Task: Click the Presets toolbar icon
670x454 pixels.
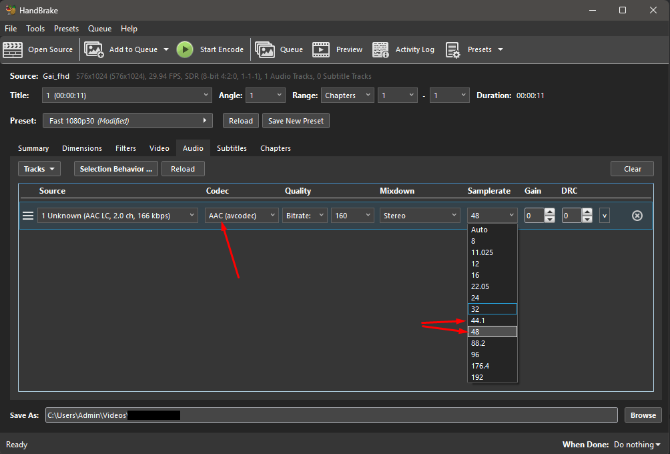Action: point(453,49)
